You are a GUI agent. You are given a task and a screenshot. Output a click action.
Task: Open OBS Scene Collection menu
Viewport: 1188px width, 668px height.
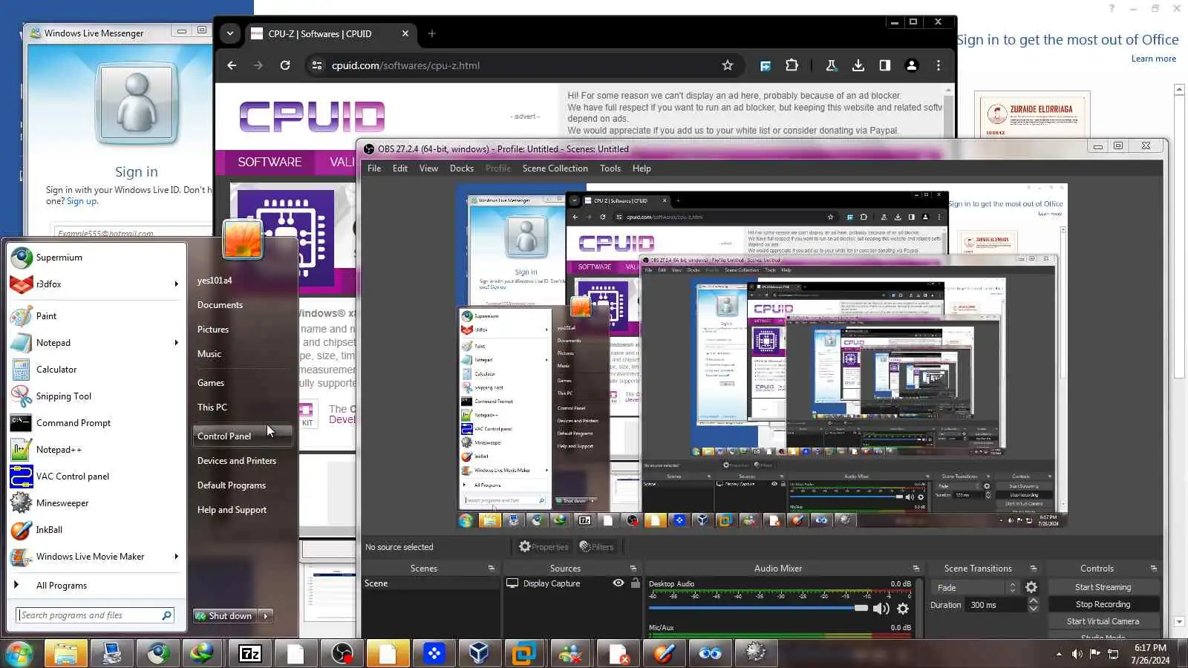(x=555, y=168)
